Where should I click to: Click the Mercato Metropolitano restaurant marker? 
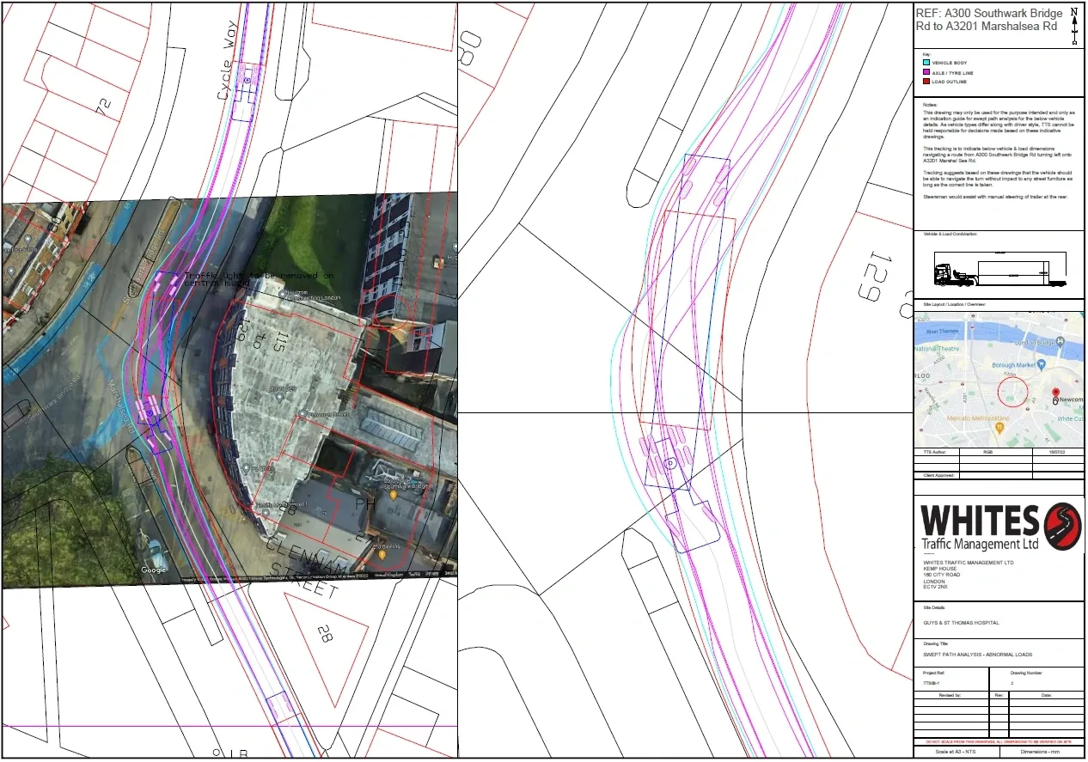click(999, 427)
